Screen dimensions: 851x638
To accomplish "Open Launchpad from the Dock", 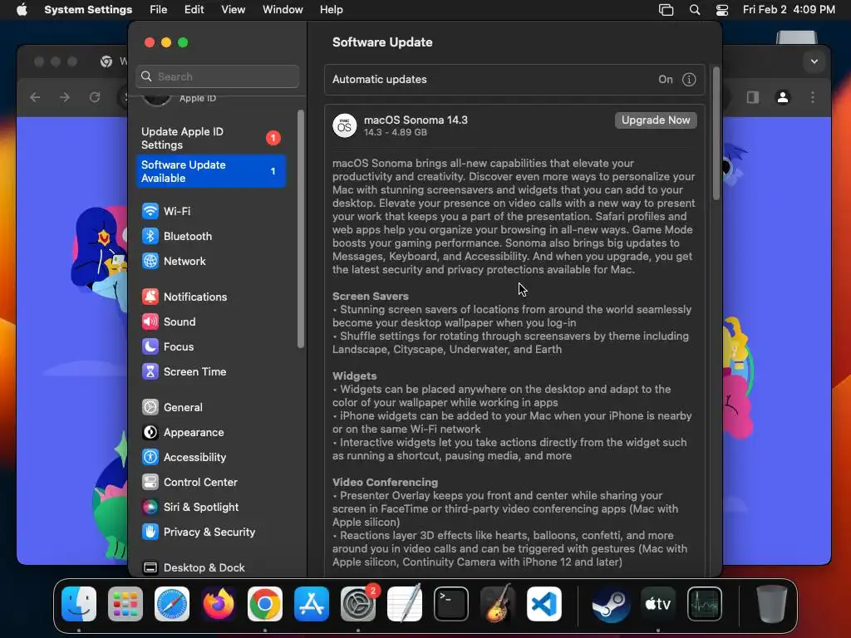I will click(x=125, y=604).
